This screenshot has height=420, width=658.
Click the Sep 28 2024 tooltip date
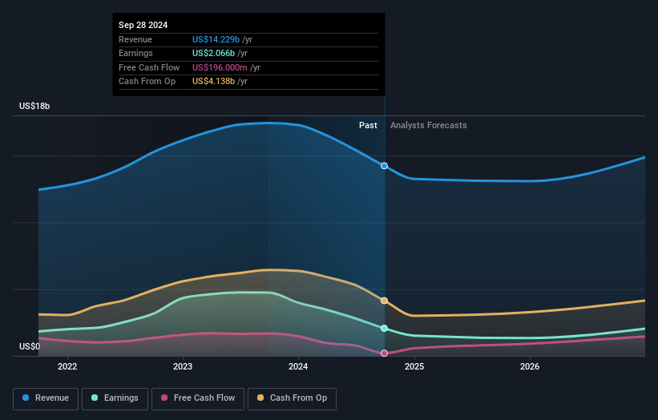pyautogui.click(x=143, y=25)
